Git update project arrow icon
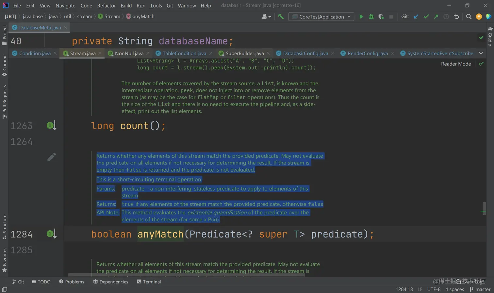The width and height of the screenshot is (494, 293). pos(416,17)
